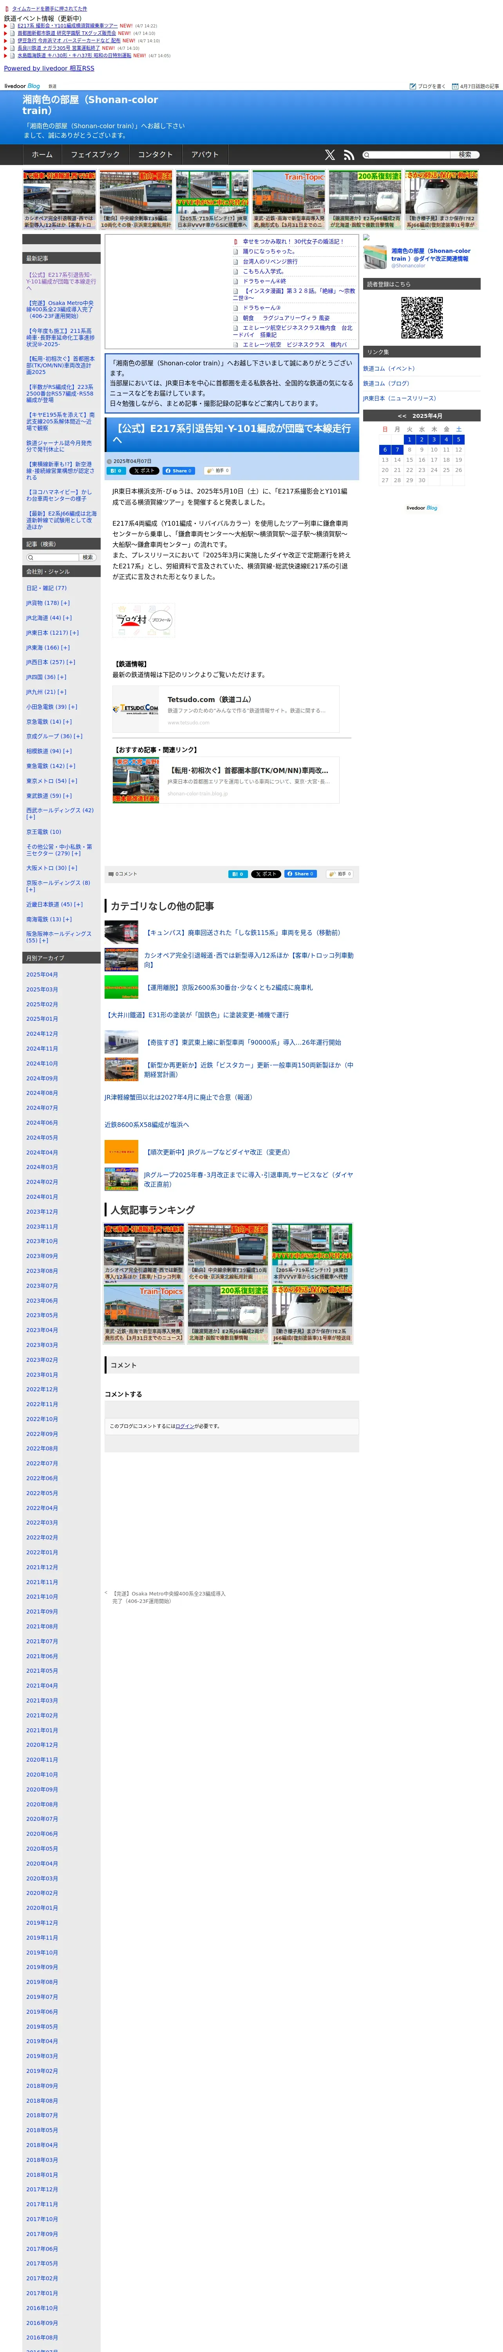Open 日記・雑記 (77) category
The height and width of the screenshot is (2352, 503).
tap(47, 588)
